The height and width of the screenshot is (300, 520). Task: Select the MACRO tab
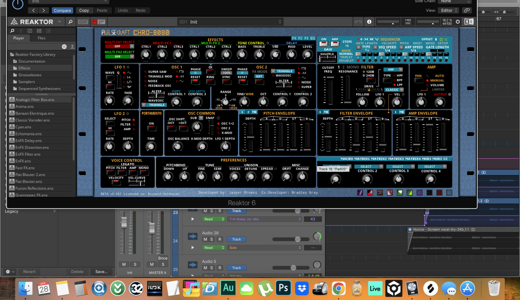(347, 159)
